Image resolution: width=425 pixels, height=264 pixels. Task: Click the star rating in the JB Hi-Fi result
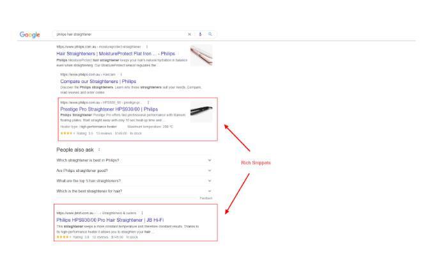click(64, 237)
